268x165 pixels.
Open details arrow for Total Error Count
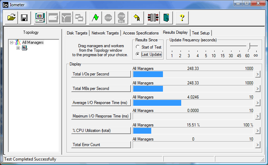click(258, 145)
